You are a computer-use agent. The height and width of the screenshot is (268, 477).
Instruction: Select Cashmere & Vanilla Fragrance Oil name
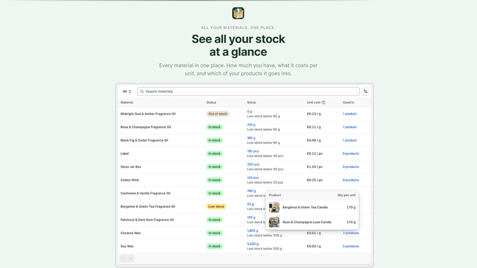[x=145, y=193]
